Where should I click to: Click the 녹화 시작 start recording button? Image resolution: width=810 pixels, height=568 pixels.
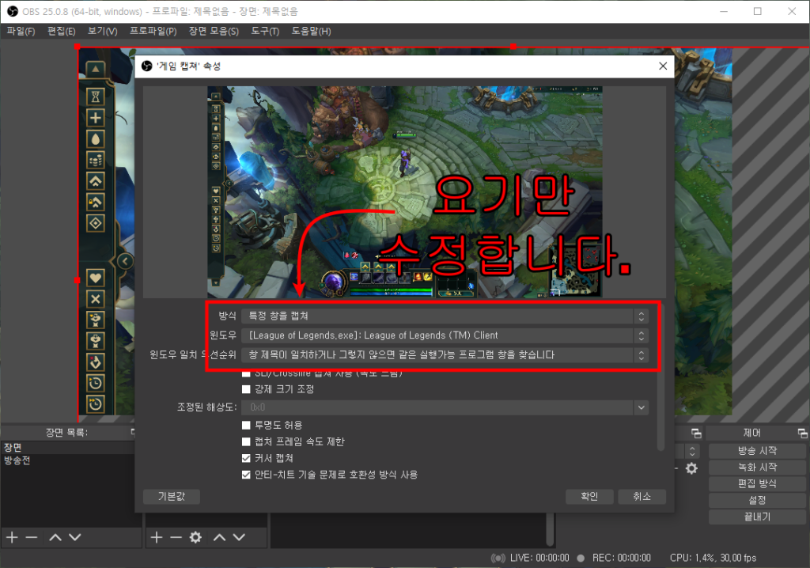pyautogui.click(x=757, y=468)
